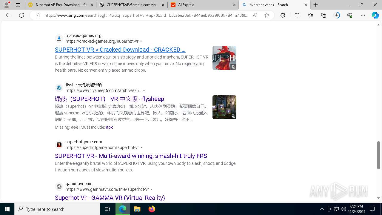Open the flysheep SUPERHOT VR Chinese result
Image resolution: width=382 pixels, height=215 pixels.
(110, 99)
